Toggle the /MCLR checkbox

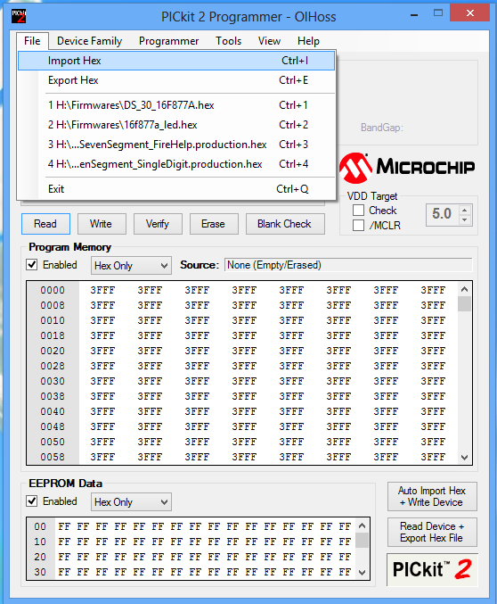(x=359, y=226)
